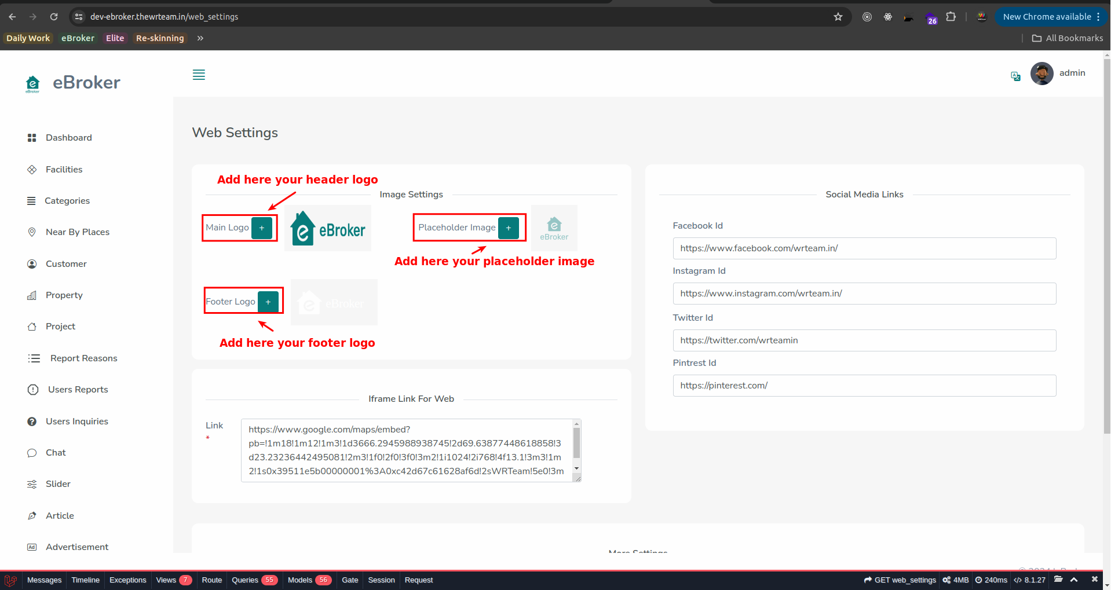Expand the debug bar with the up arrow
The height and width of the screenshot is (590, 1111).
coord(1074,580)
